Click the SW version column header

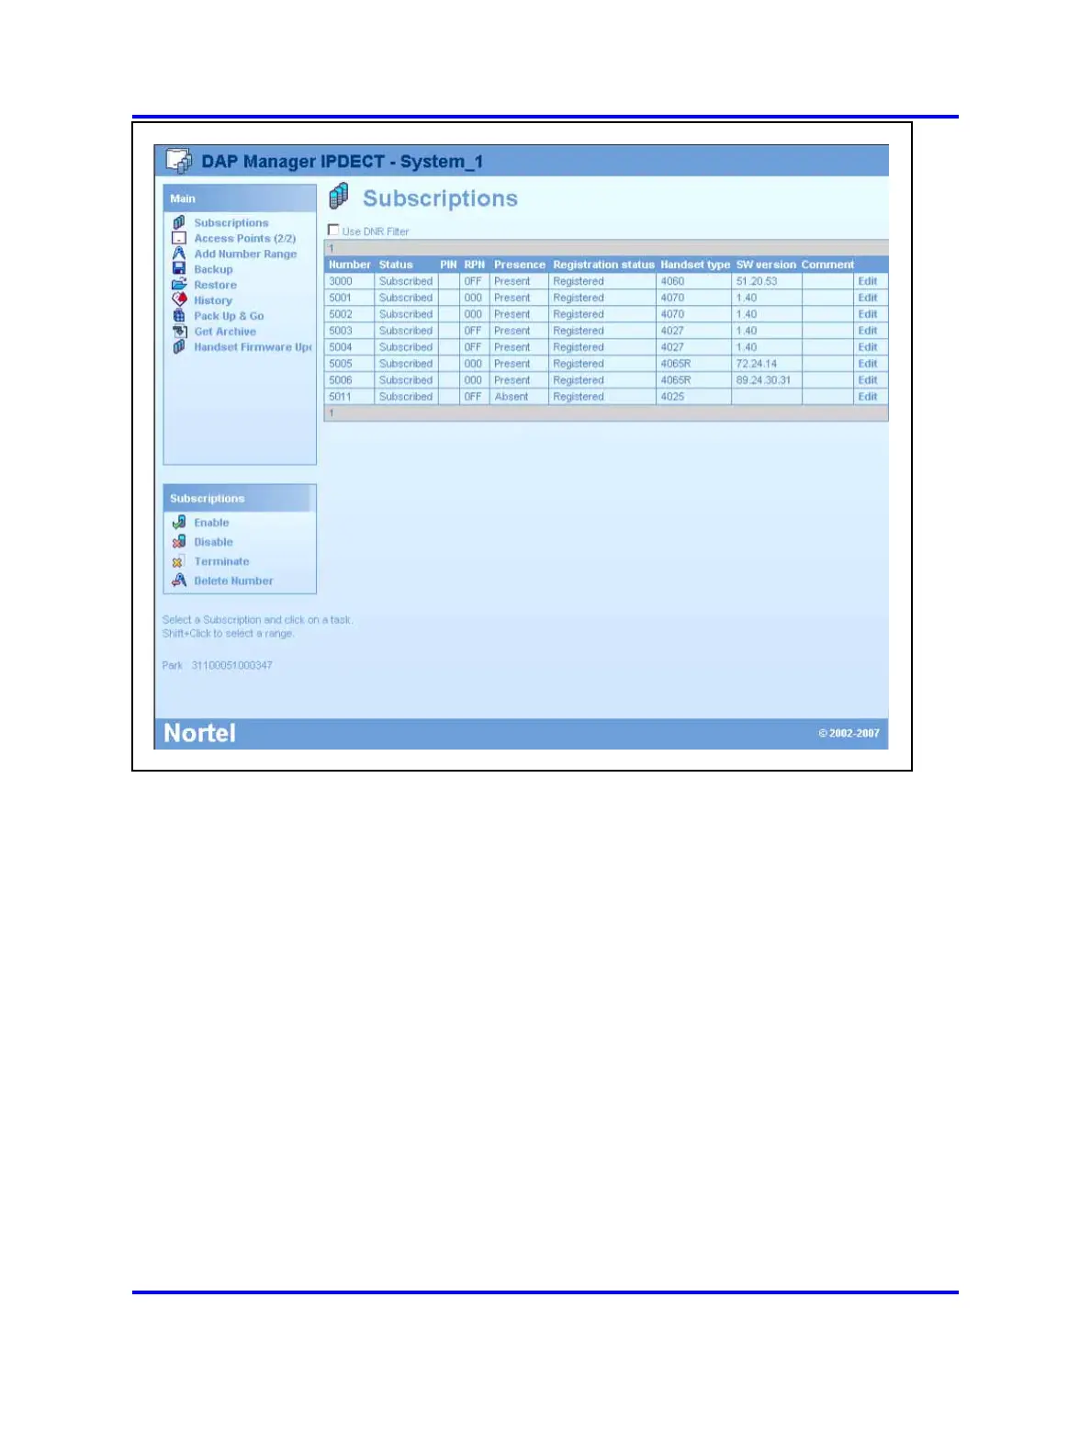[x=766, y=265]
